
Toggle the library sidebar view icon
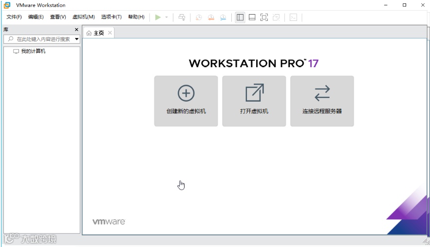click(240, 17)
